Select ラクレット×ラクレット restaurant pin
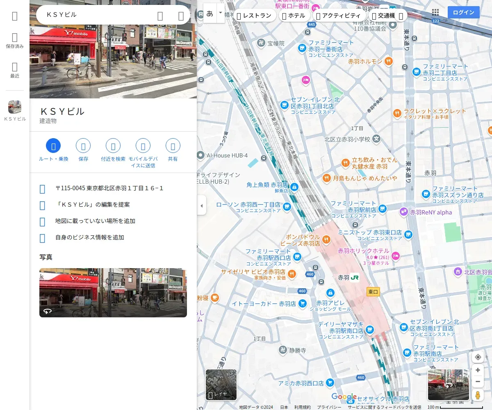This screenshot has width=492, height=410. click(x=397, y=113)
